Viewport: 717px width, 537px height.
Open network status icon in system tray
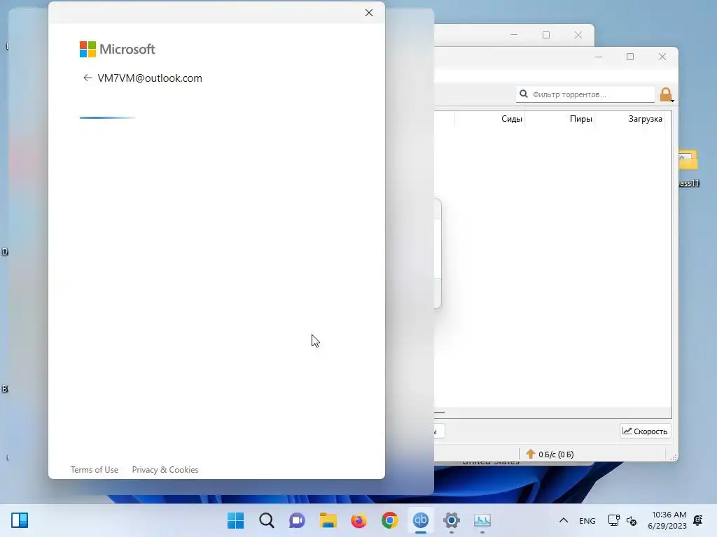(x=613, y=520)
